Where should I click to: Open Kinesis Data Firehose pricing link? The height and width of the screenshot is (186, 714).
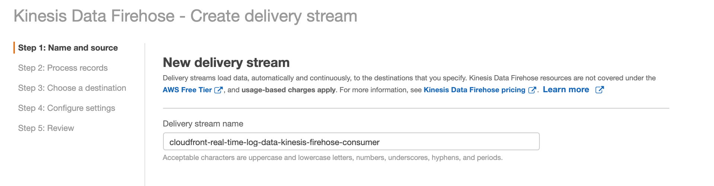474,90
